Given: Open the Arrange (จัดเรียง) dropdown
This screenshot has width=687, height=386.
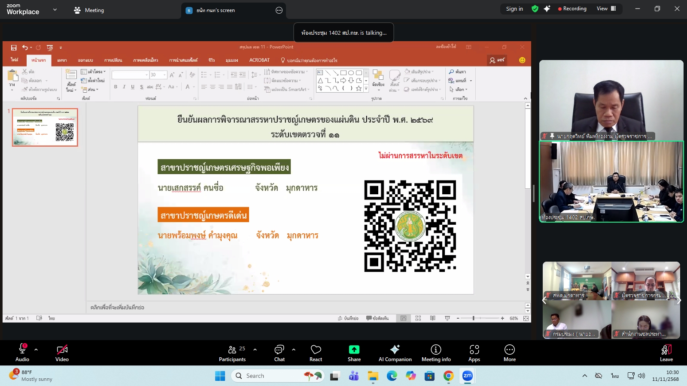Looking at the screenshot, I should coord(378,86).
